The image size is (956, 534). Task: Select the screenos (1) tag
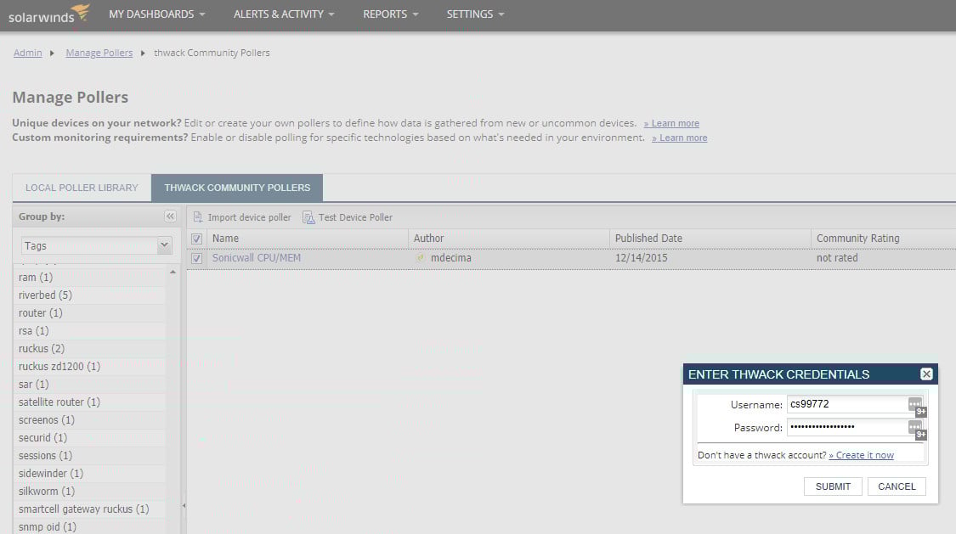(x=89, y=420)
